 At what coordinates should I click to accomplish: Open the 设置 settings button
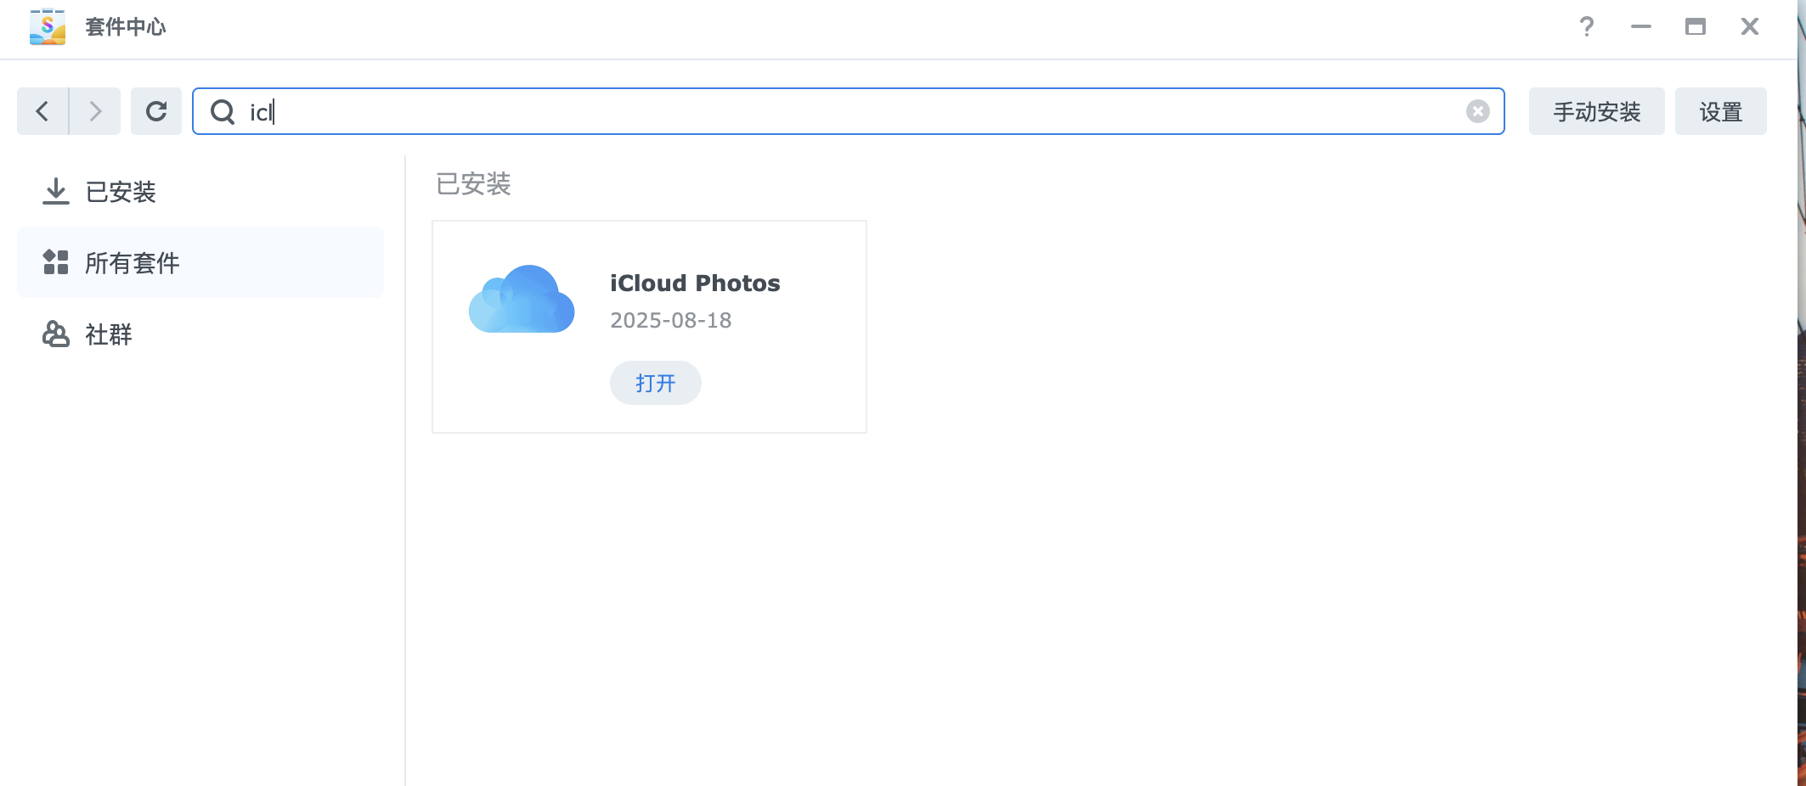[x=1720, y=112]
